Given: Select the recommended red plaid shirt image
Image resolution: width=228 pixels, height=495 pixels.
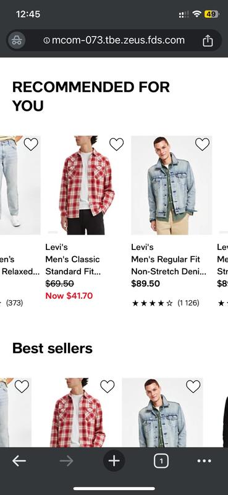Looking at the screenshot, I should [86, 185].
